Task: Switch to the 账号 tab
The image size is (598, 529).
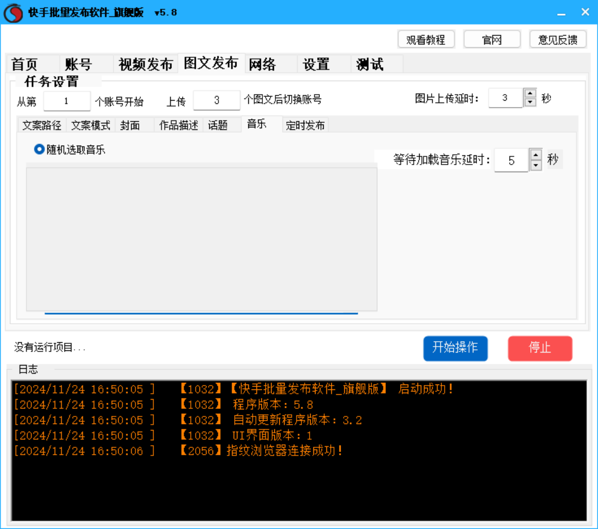Action: (87, 64)
